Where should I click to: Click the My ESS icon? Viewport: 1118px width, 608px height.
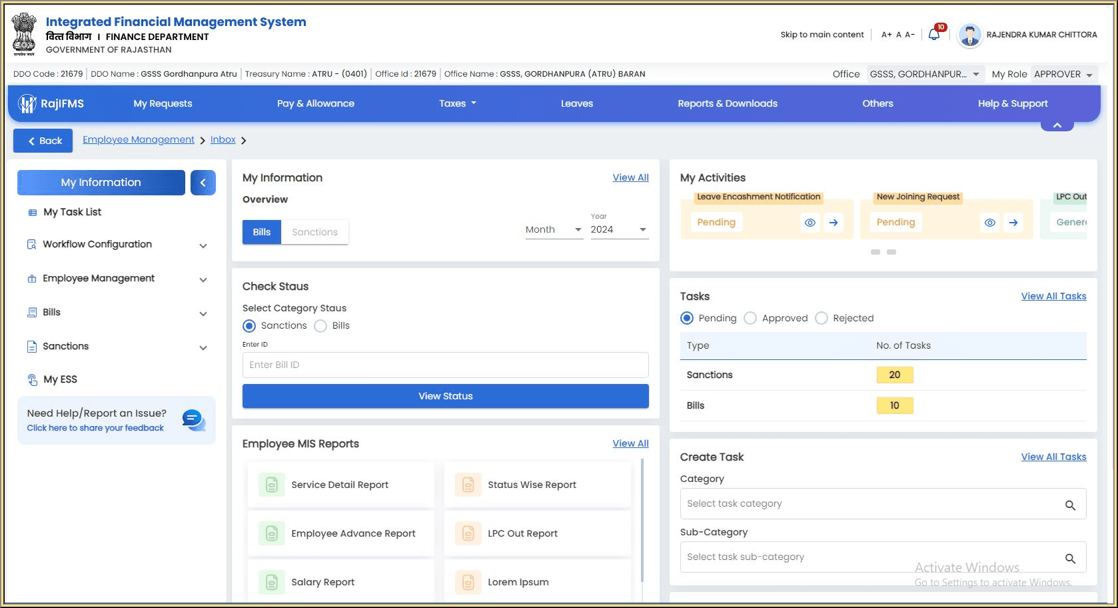pos(32,380)
